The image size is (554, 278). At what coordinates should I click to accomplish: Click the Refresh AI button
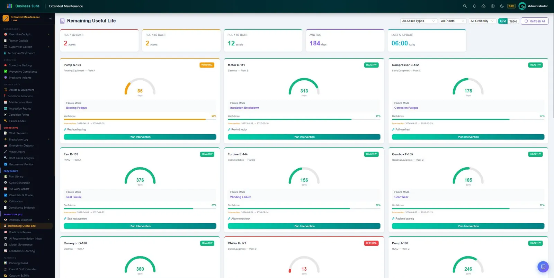coord(535,21)
